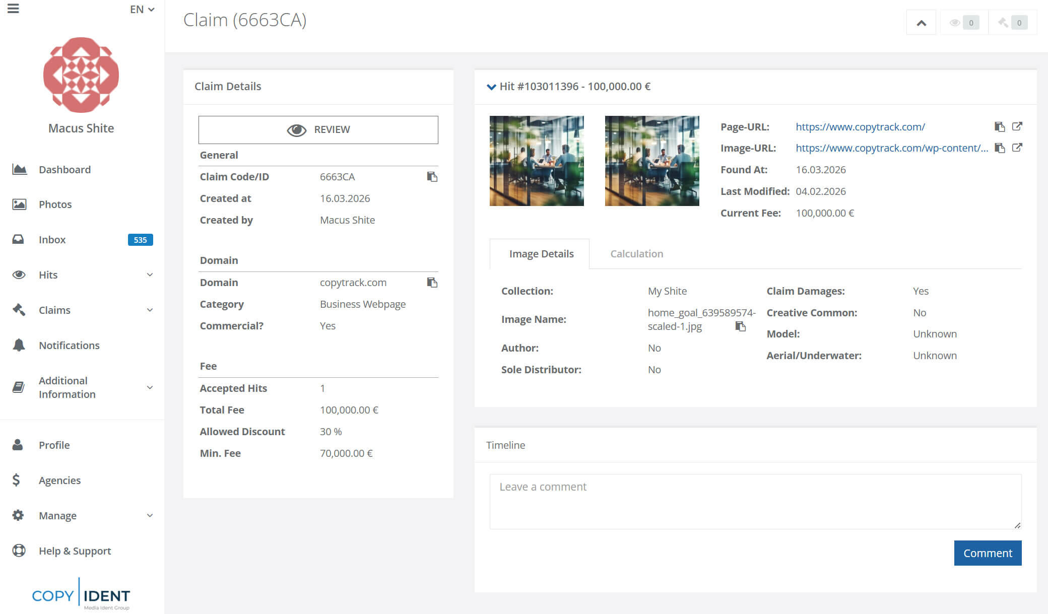Copy the Claim Code 6663CA
Viewport: 1048px width, 614px height.
(x=432, y=177)
